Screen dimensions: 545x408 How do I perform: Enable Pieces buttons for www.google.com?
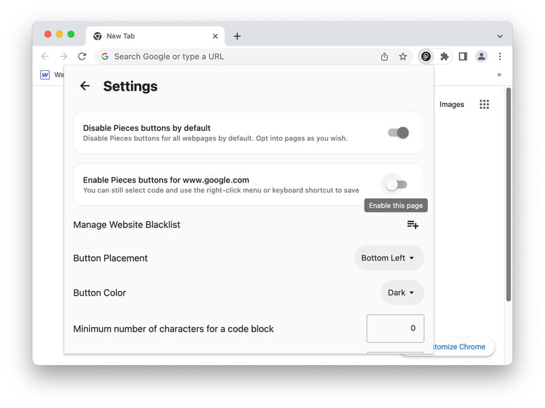398,184
